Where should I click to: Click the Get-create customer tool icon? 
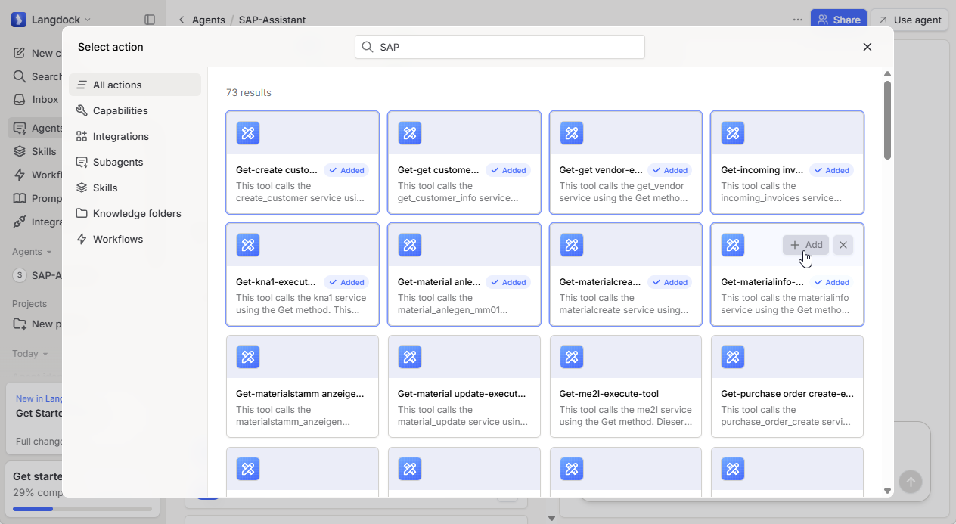click(x=248, y=133)
